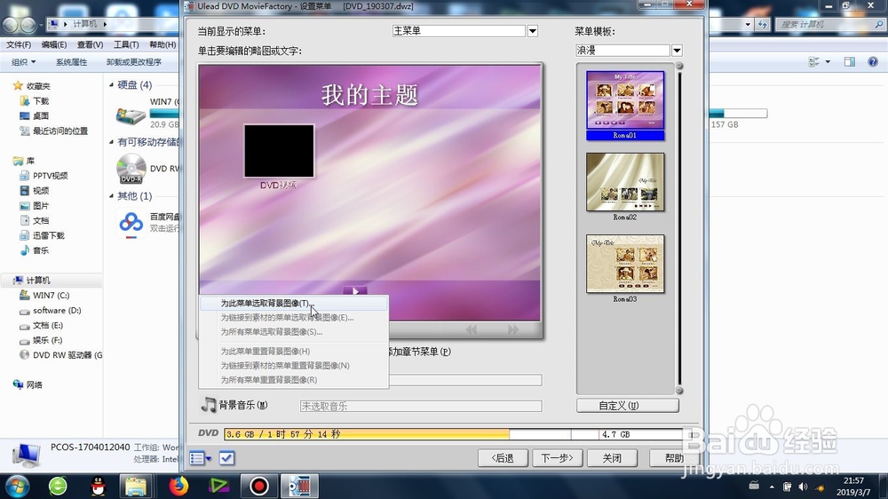Select 下载 under favorites in sidebar
Viewport: 888px width, 499px height.
point(40,101)
